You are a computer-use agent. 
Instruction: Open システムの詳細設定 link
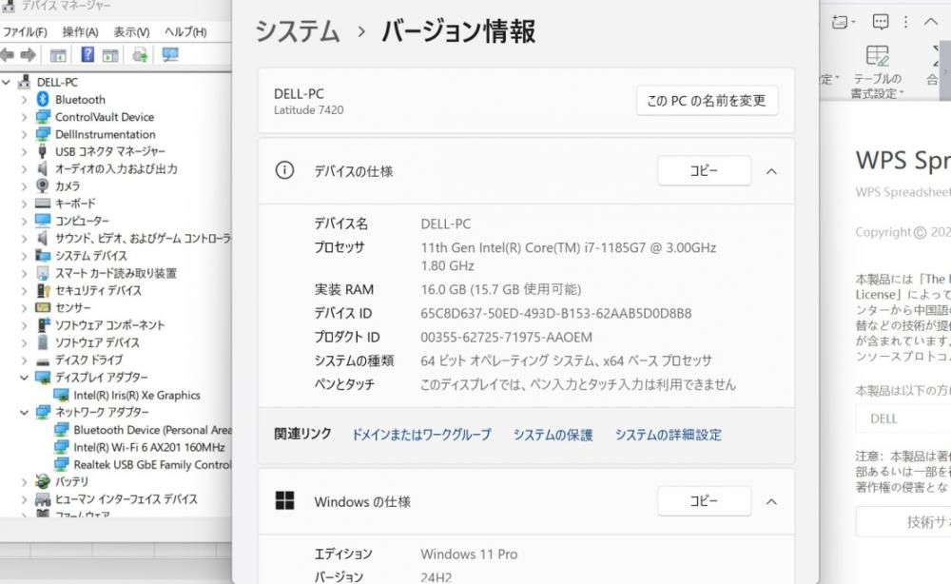669,435
